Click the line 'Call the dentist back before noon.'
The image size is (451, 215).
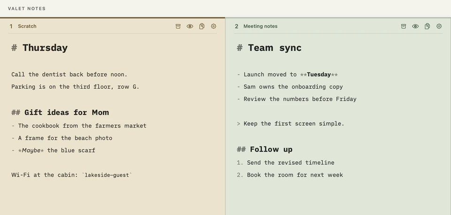pyautogui.click(x=70, y=75)
